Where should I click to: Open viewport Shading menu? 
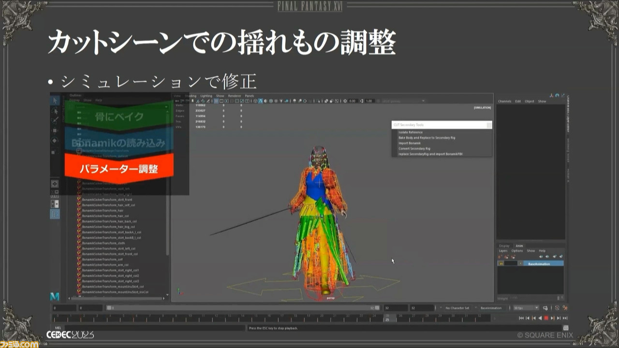pyautogui.click(x=191, y=96)
